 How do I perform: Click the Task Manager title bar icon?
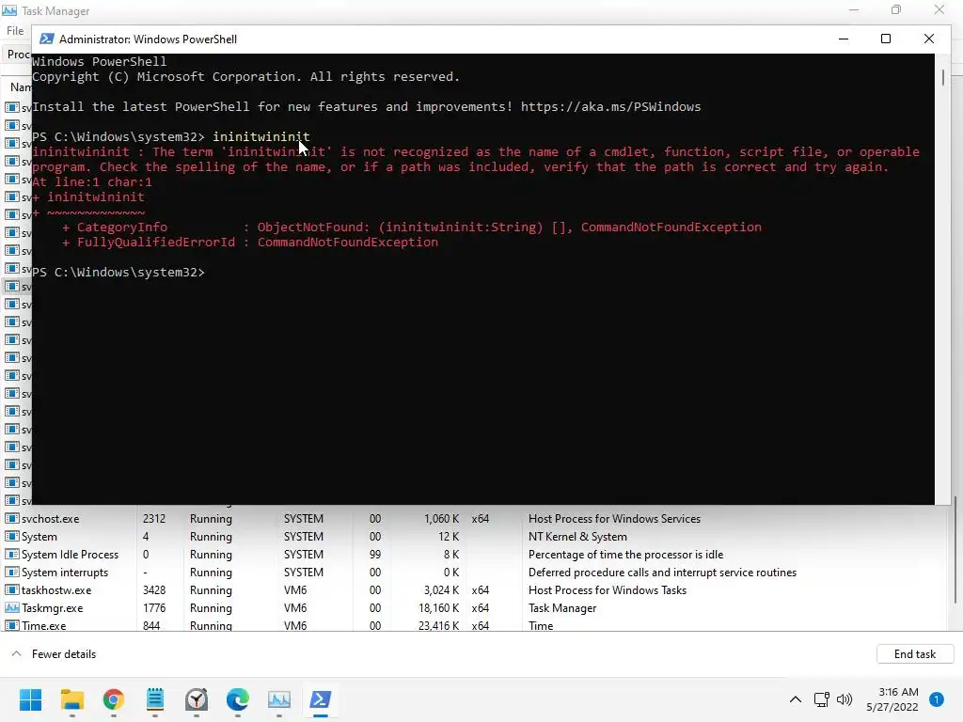[9, 10]
